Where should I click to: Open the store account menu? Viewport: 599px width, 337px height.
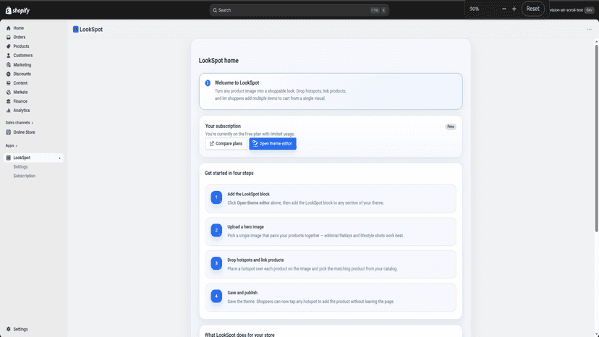click(x=572, y=10)
